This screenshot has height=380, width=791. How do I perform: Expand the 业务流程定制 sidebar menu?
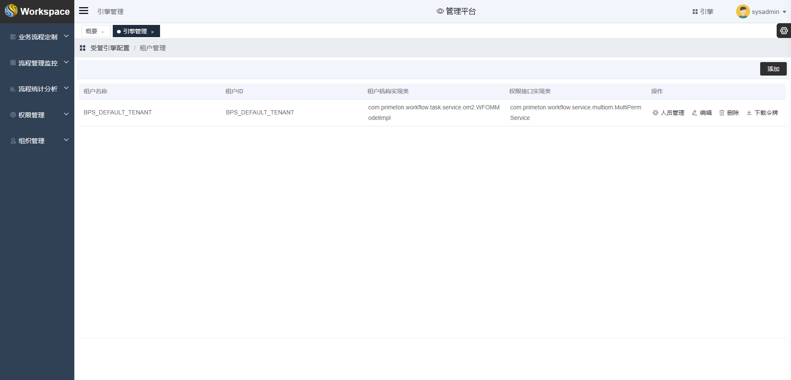pos(38,37)
